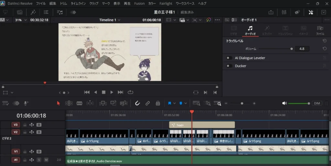Open the タイムライン menu
The image size is (331, 166).
pyautogui.click(x=78, y=3)
